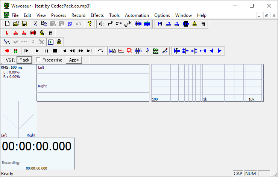Viewport: 278px width, 177px height.
Task: Jump to the end with the skip-forward button
Action: [90, 51]
